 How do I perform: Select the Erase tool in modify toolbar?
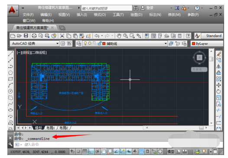(x=218, y=54)
